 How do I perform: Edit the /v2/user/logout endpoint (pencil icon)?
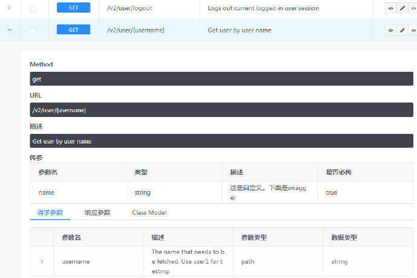tap(402, 8)
